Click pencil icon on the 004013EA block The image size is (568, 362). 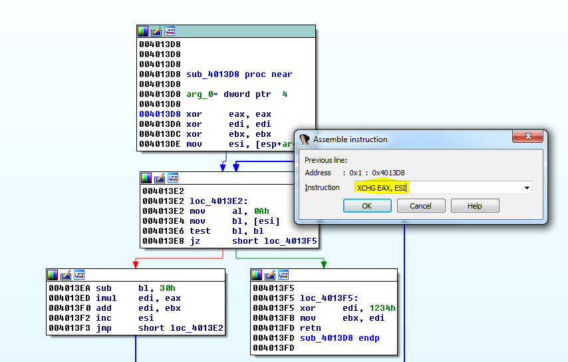[x=66, y=275]
